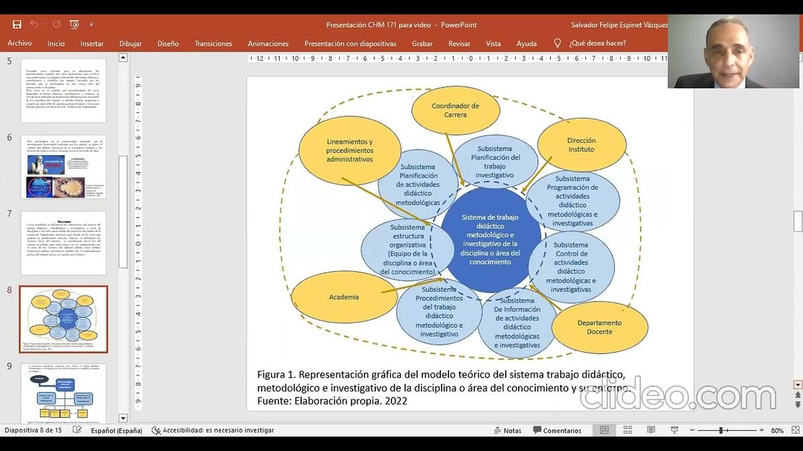
Task: Undo the last action
Action: [x=33, y=25]
